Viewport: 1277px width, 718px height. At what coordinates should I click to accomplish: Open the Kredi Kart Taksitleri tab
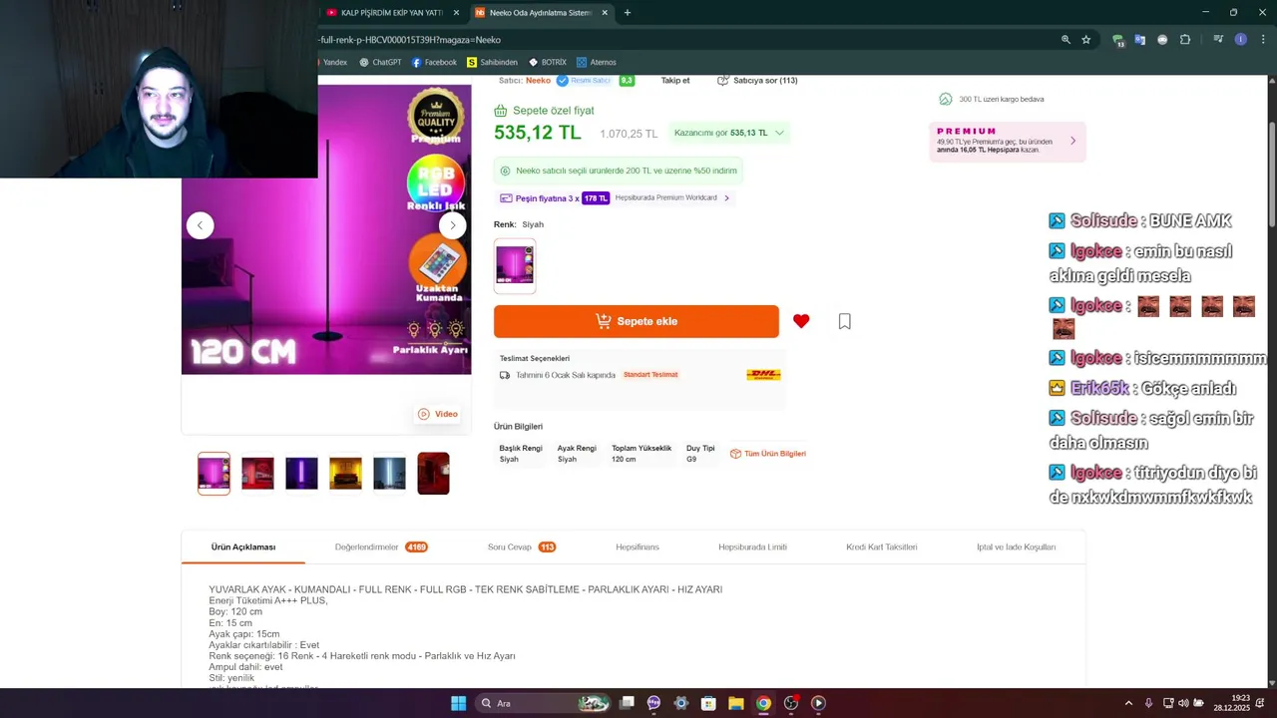click(882, 547)
